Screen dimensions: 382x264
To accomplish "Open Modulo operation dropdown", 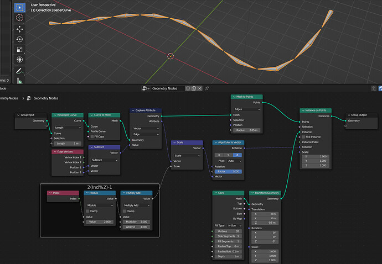I will pos(100,205).
